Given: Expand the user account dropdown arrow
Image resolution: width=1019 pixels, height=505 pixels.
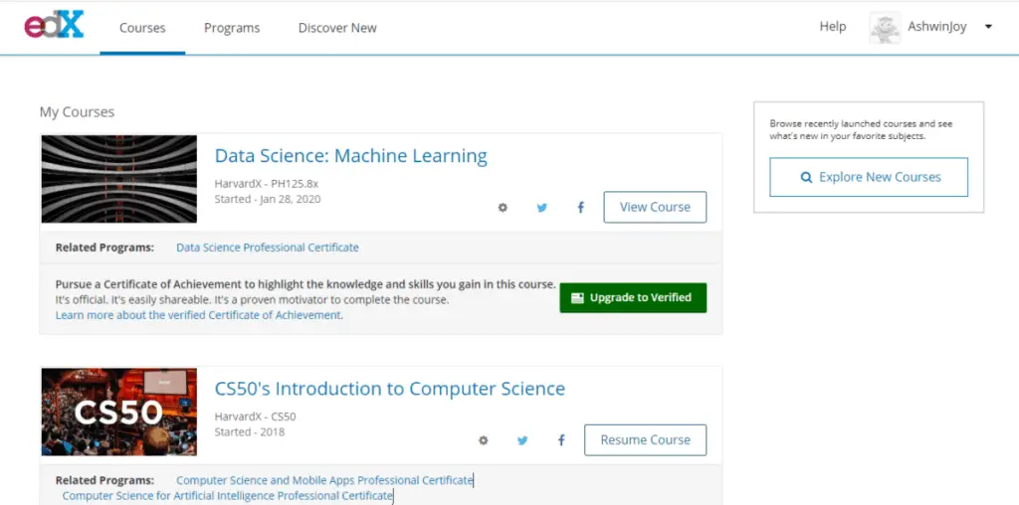Looking at the screenshot, I should (988, 27).
